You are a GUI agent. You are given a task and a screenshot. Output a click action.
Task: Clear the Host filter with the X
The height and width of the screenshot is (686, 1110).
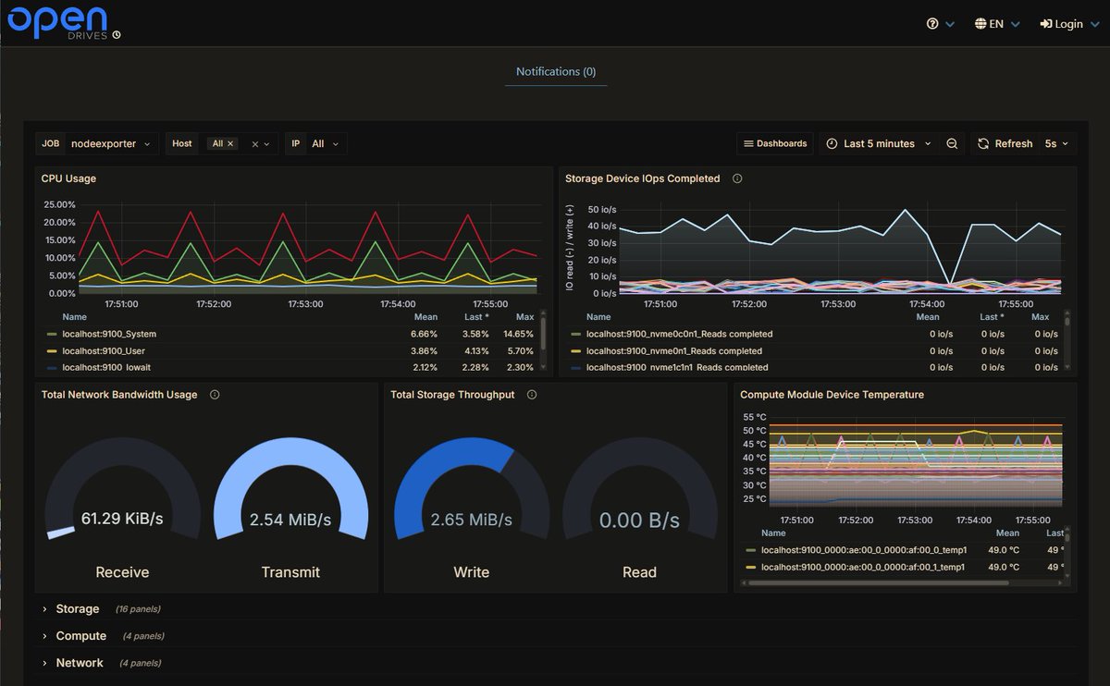[255, 144]
